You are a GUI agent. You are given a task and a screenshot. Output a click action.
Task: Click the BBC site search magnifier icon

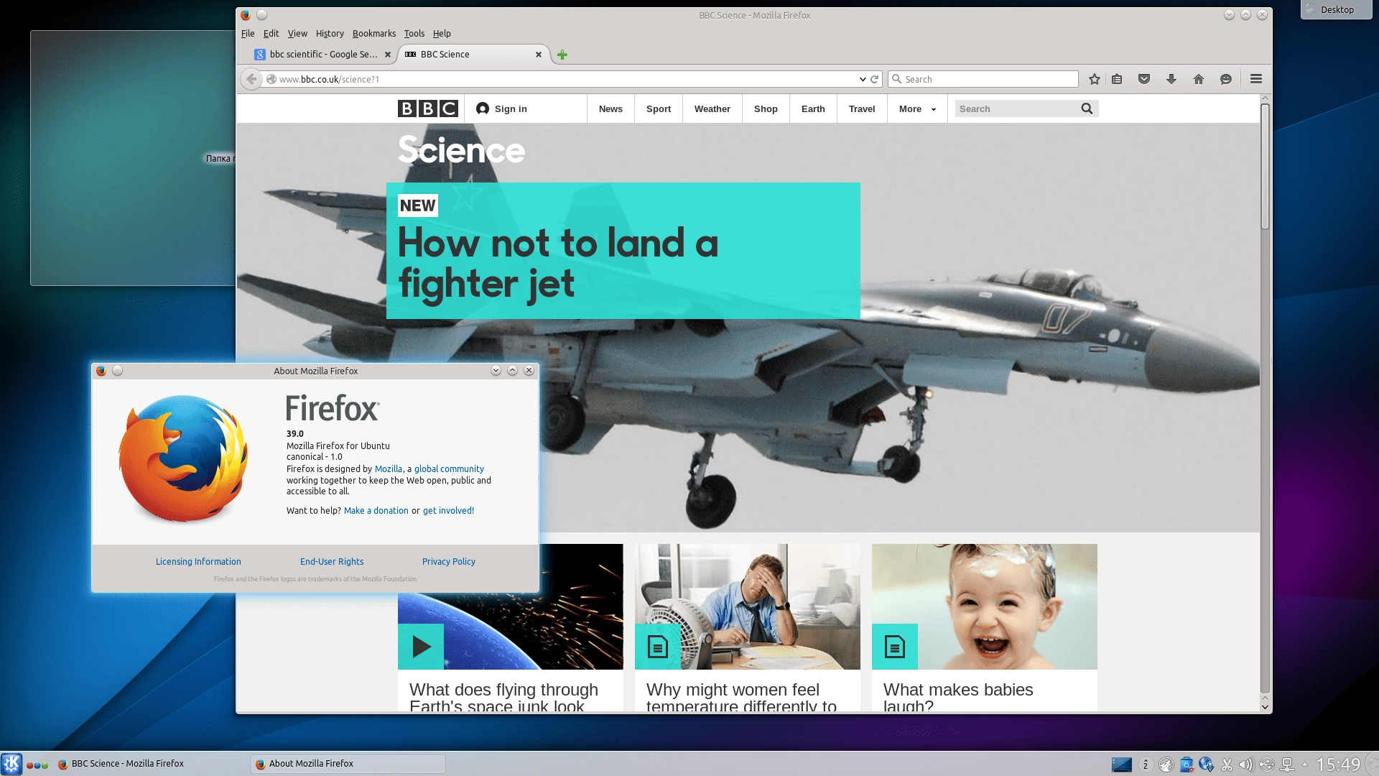tap(1087, 108)
